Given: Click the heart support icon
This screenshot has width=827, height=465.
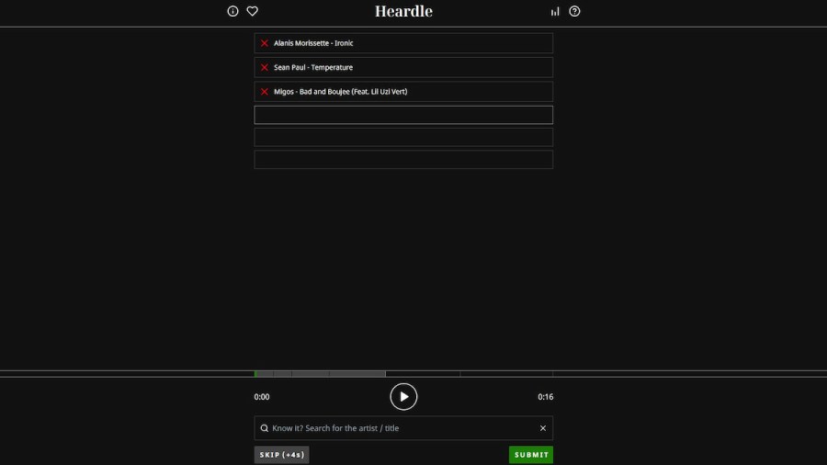Looking at the screenshot, I should pos(252,11).
